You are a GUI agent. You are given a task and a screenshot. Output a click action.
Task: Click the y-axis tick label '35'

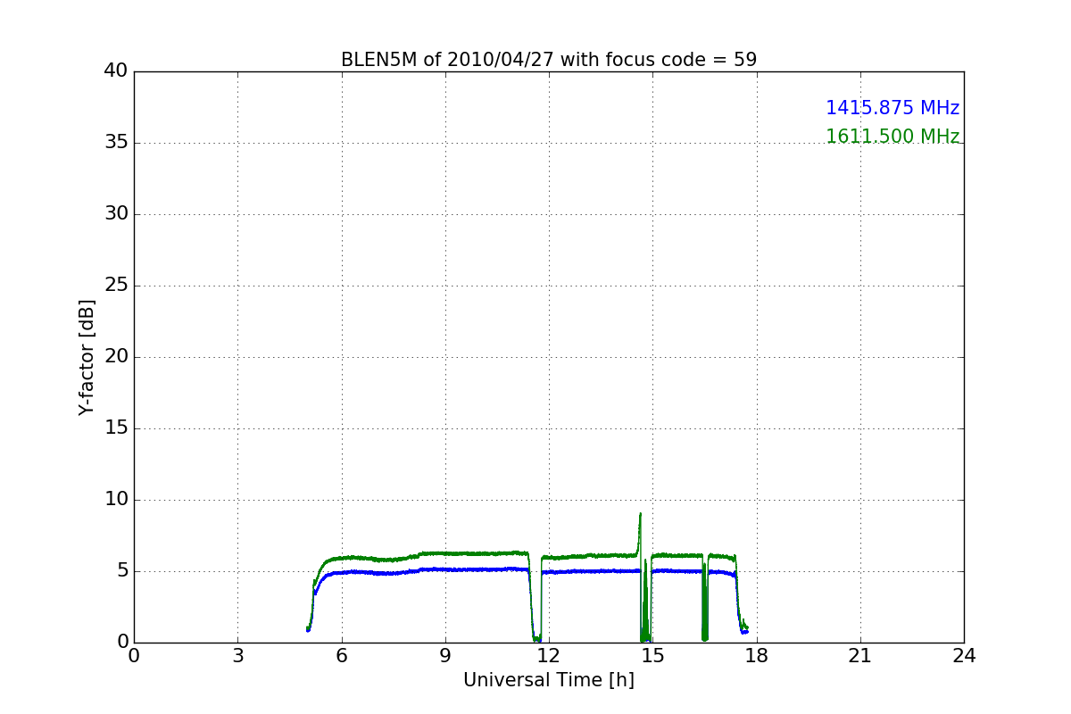116,143
